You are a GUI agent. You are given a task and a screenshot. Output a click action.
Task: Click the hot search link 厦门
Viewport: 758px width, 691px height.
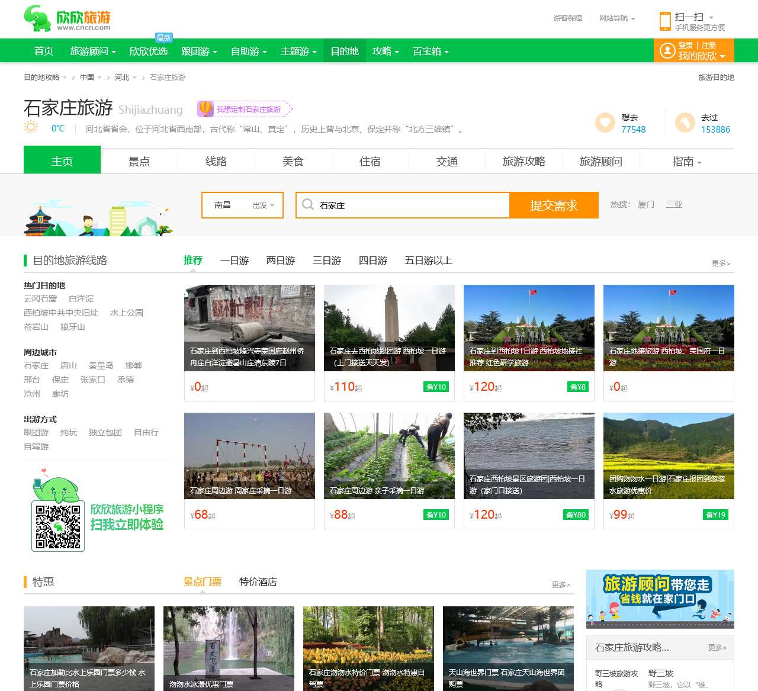click(x=645, y=204)
